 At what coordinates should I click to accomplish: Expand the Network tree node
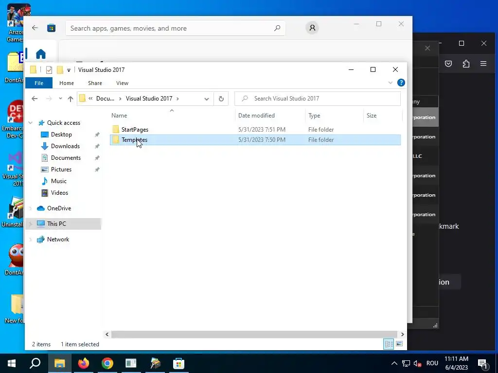pos(31,239)
